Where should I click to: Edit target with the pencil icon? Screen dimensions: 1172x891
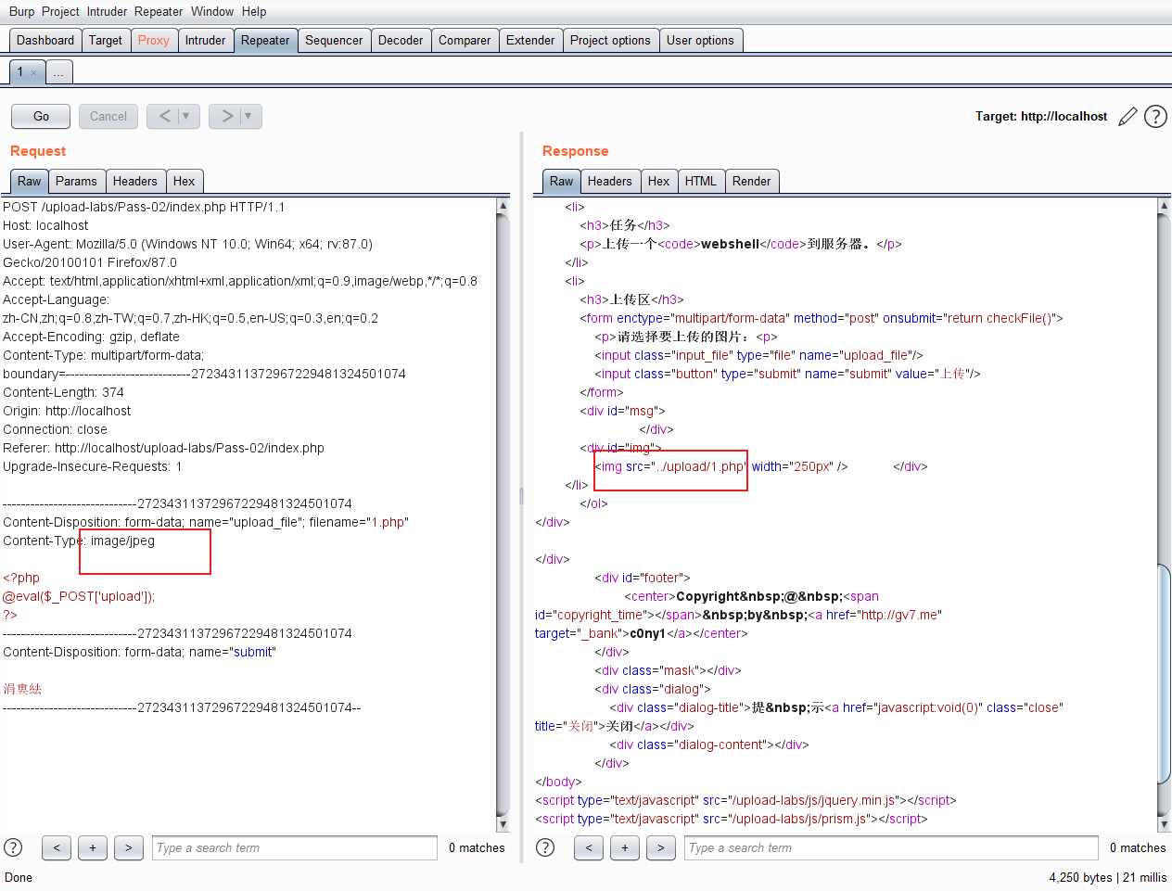point(1127,117)
